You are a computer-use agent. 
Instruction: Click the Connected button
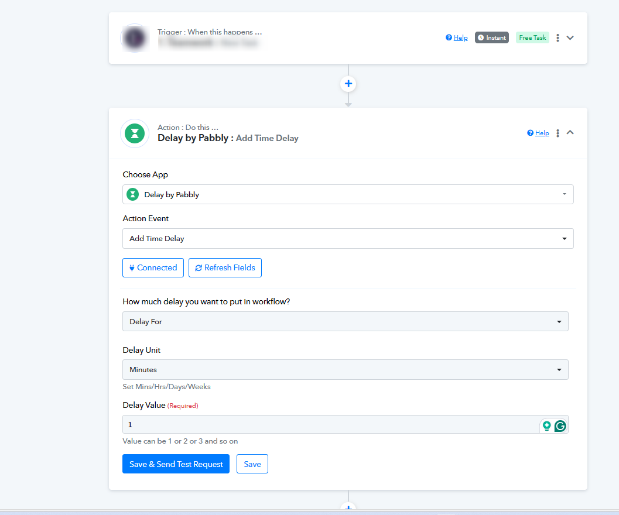(153, 267)
